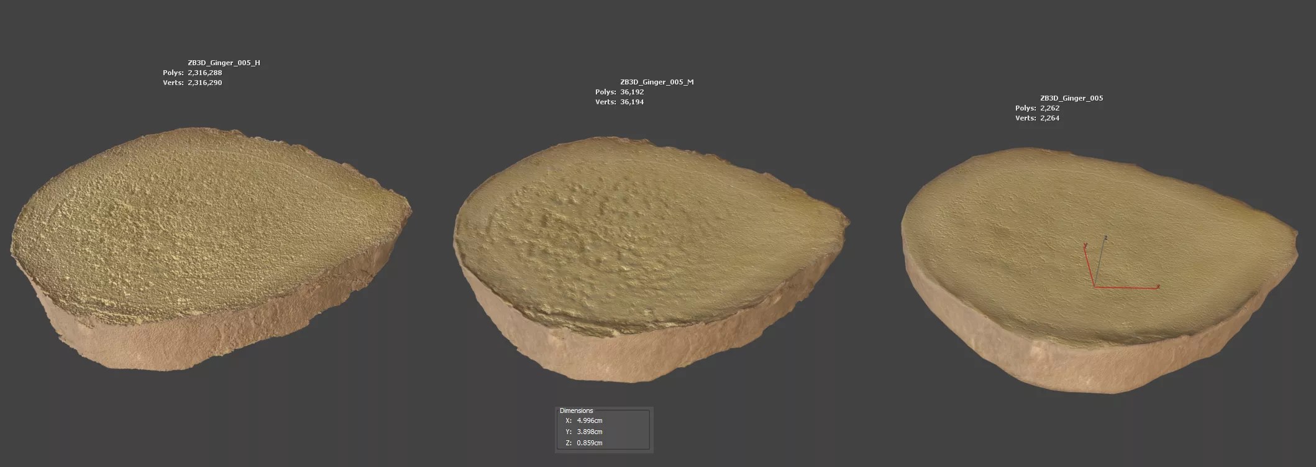1316x467 pixels.
Task: Click the 36,194 verts count
Action: click(632, 102)
